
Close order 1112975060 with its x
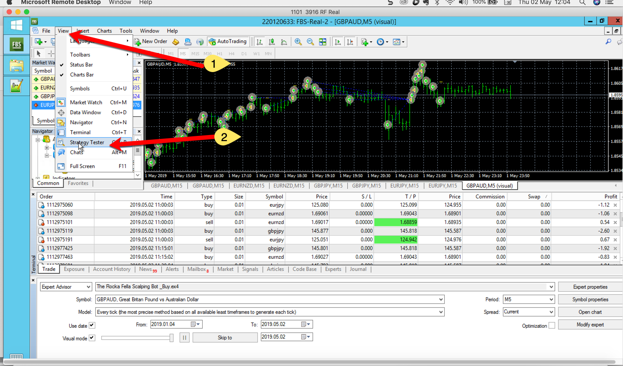(615, 205)
